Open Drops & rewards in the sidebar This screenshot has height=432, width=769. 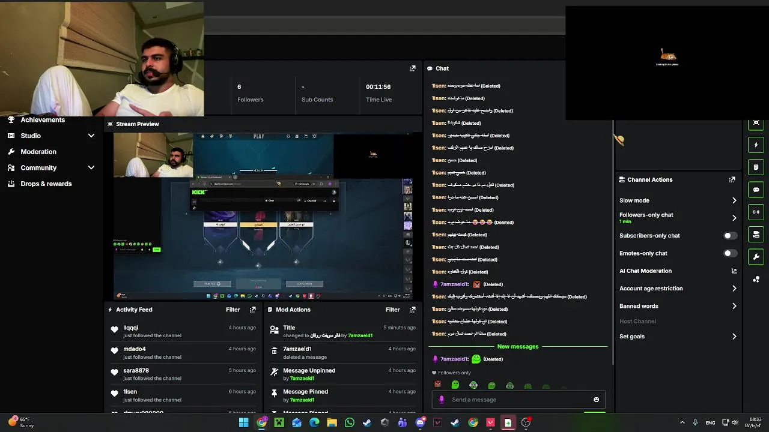(46, 184)
